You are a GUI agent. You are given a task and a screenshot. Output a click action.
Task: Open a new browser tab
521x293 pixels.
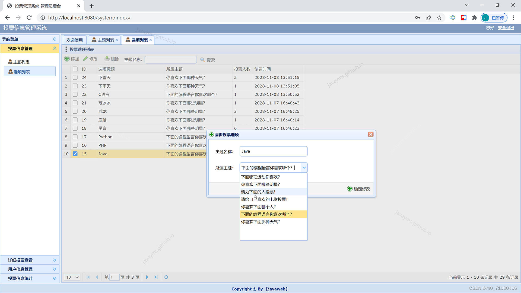[x=91, y=6]
